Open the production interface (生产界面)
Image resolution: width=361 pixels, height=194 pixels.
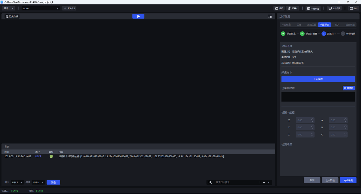point(334,8)
